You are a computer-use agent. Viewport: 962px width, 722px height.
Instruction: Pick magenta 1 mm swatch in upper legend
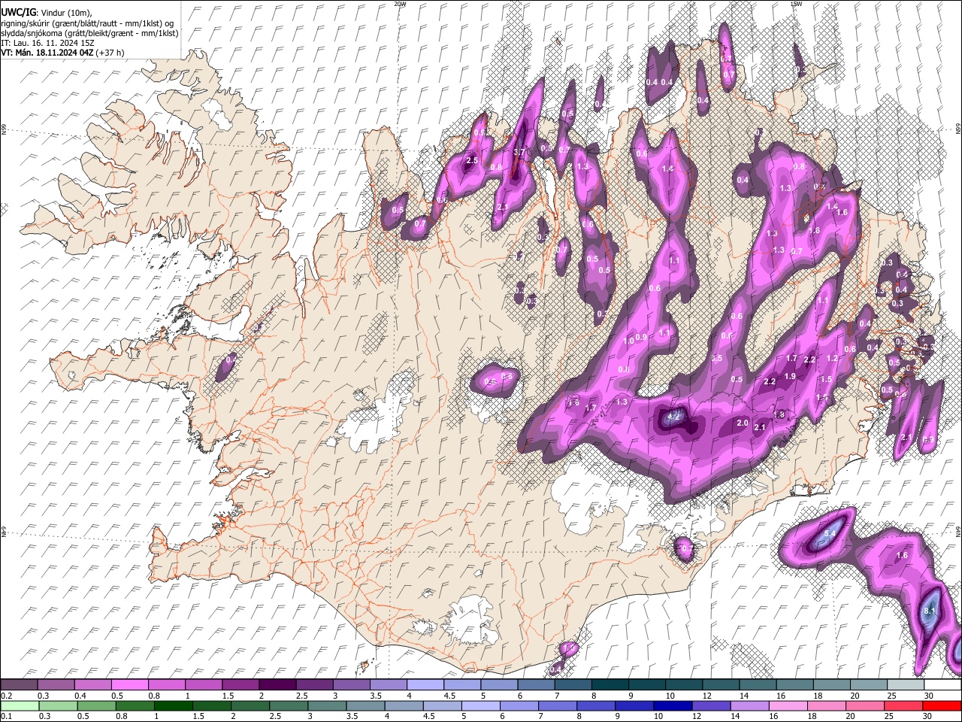click(x=204, y=685)
